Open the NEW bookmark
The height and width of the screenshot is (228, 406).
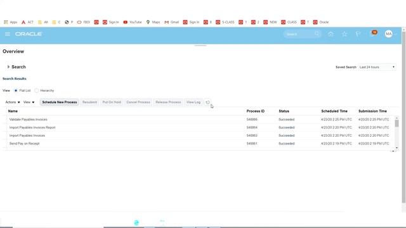270,22
